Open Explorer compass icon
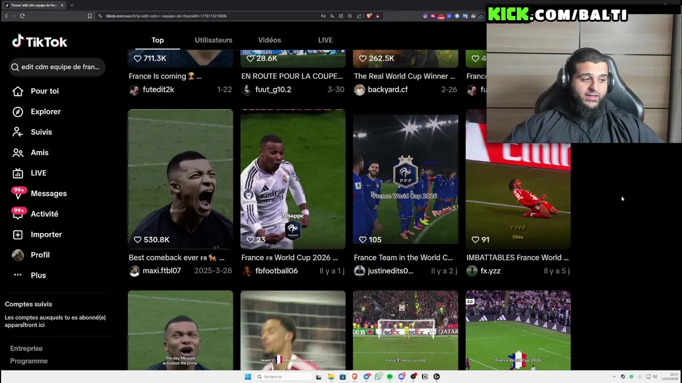The height and width of the screenshot is (383, 682). tap(18, 112)
